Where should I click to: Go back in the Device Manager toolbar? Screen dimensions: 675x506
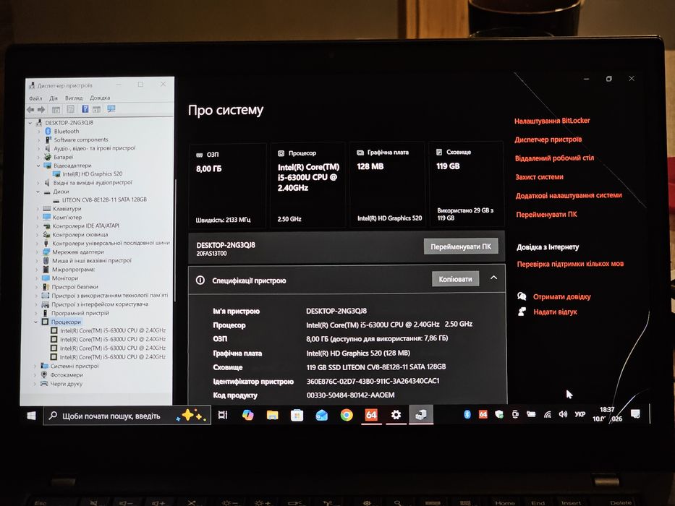pyautogui.click(x=30, y=110)
